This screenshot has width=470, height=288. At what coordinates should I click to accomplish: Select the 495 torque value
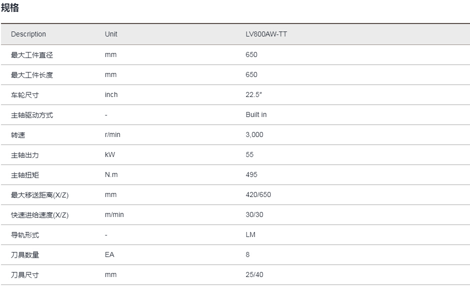coord(252,175)
